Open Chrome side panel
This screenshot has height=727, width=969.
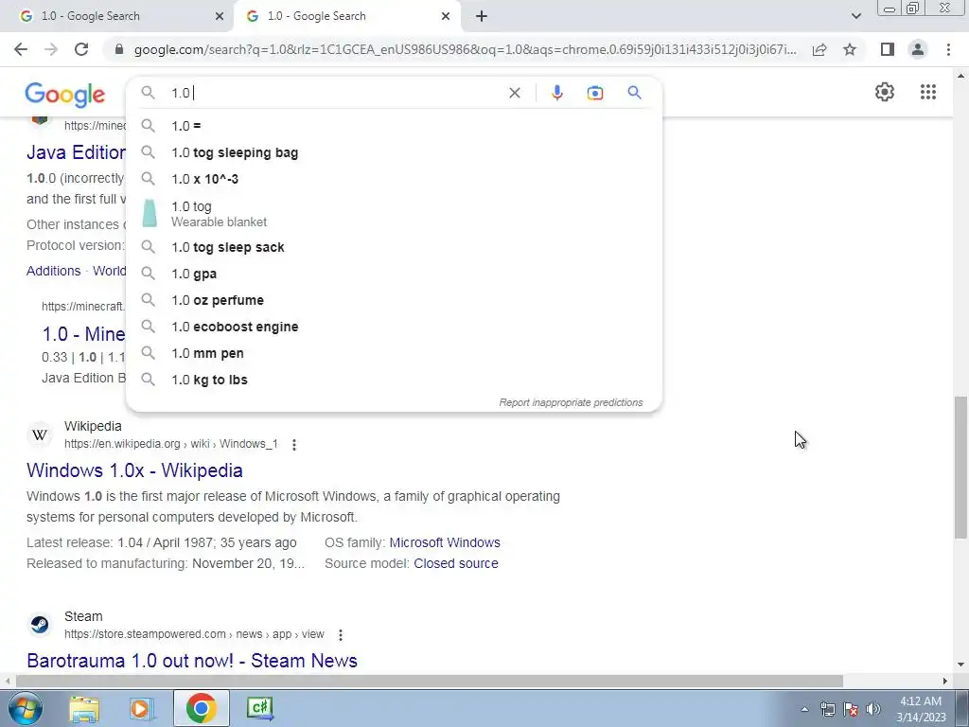tap(888, 49)
